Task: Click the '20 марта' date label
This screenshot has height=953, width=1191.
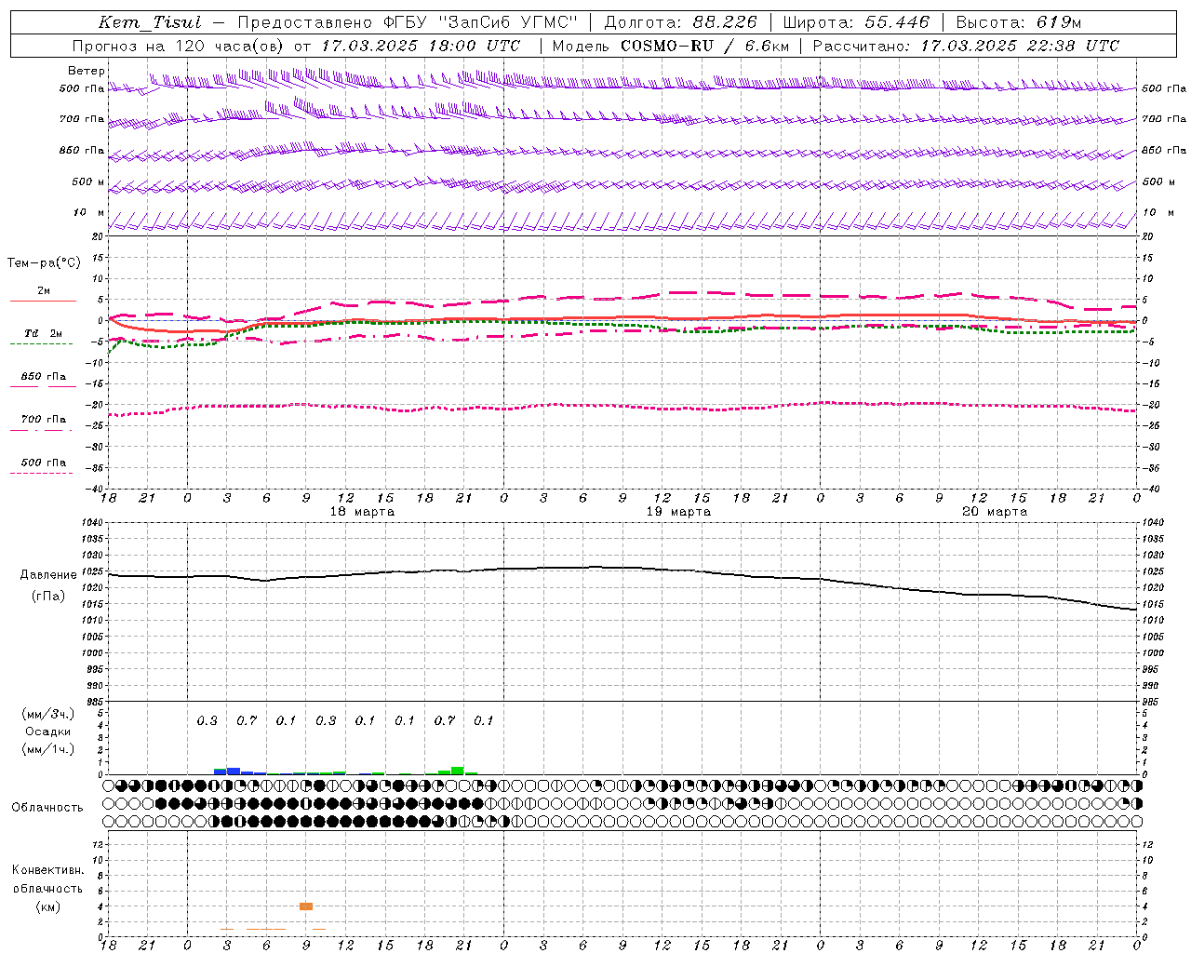Action: click(995, 512)
